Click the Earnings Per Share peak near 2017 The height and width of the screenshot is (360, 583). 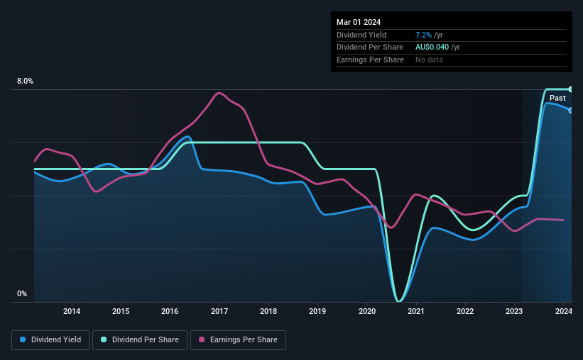point(219,93)
